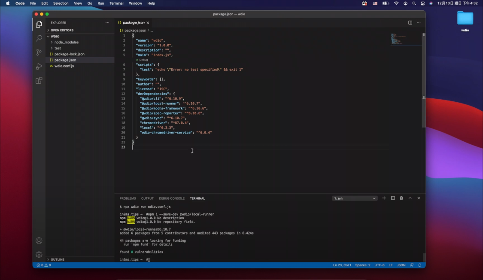Select the Terminal panel tab
The image size is (483, 280).
point(197,198)
